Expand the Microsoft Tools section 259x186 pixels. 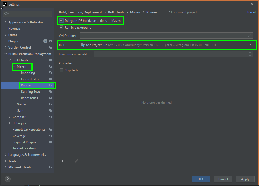click(6, 167)
